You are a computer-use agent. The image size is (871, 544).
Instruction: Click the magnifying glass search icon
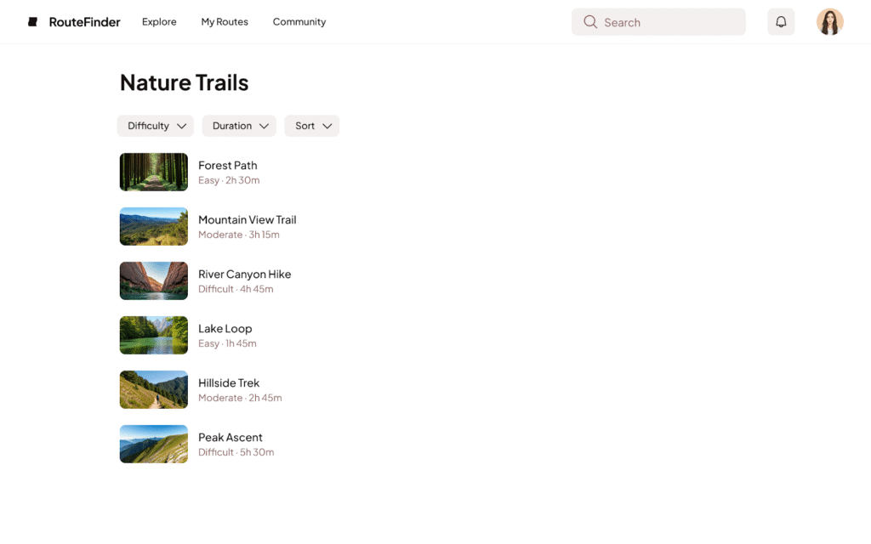590,22
